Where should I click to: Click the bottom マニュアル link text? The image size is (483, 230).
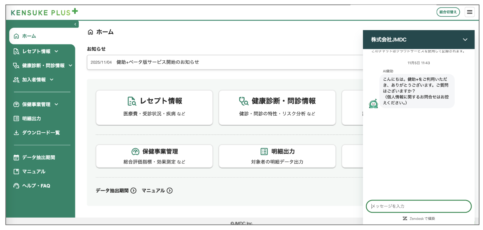point(153,191)
